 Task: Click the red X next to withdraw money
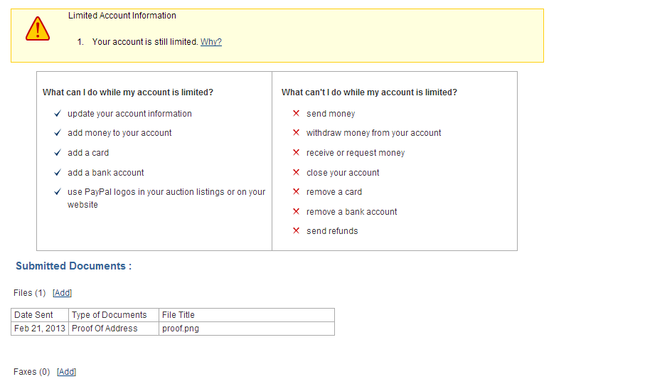point(297,133)
